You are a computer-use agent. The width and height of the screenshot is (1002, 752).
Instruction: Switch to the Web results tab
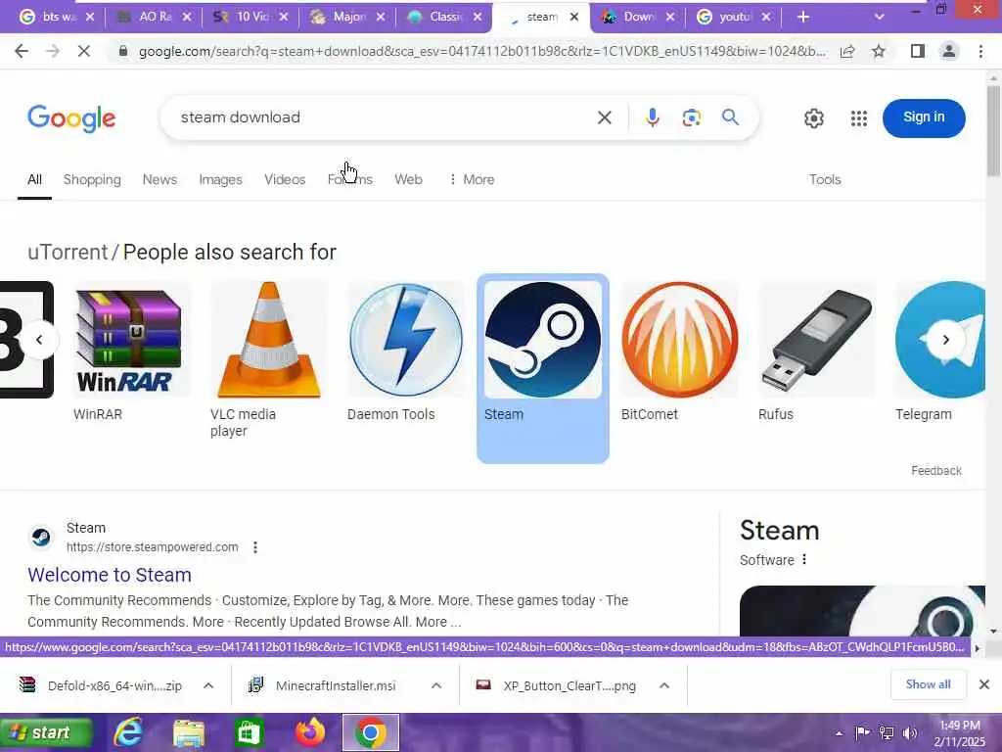[x=408, y=180]
